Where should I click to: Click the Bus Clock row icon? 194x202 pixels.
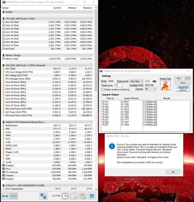(4, 49)
